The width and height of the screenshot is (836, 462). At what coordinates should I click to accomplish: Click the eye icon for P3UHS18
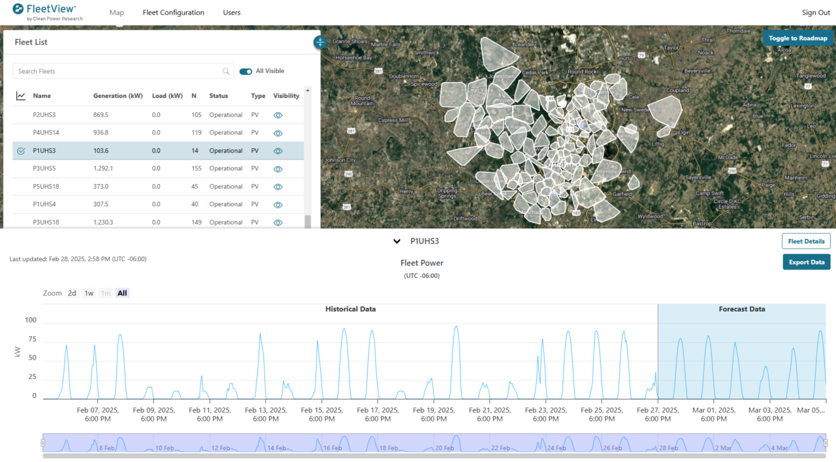click(278, 222)
